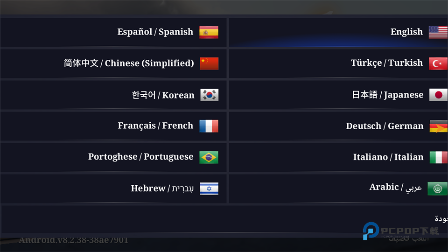Screen dimensions: 448x252
Task: Click the Arab League flag icon
Action: [438, 189]
